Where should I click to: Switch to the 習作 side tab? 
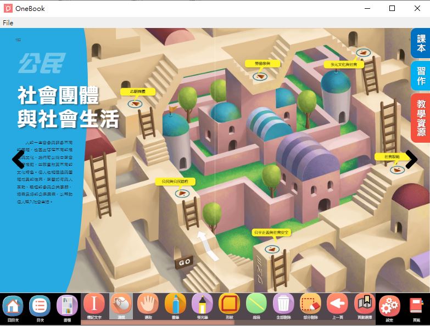pos(421,76)
